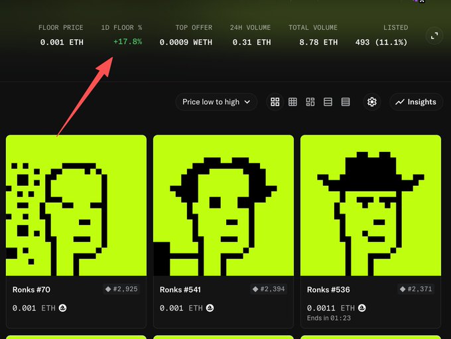Click the expand stats fullscreen icon
Screen dimensions: 451x339
434,36
